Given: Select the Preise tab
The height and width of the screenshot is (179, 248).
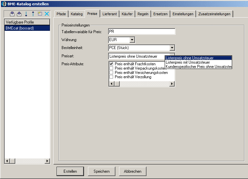Looking at the screenshot, I should tap(92, 14).
